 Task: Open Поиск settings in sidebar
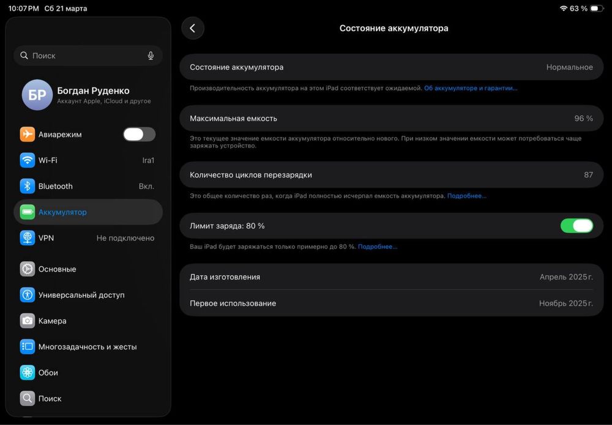88,399
